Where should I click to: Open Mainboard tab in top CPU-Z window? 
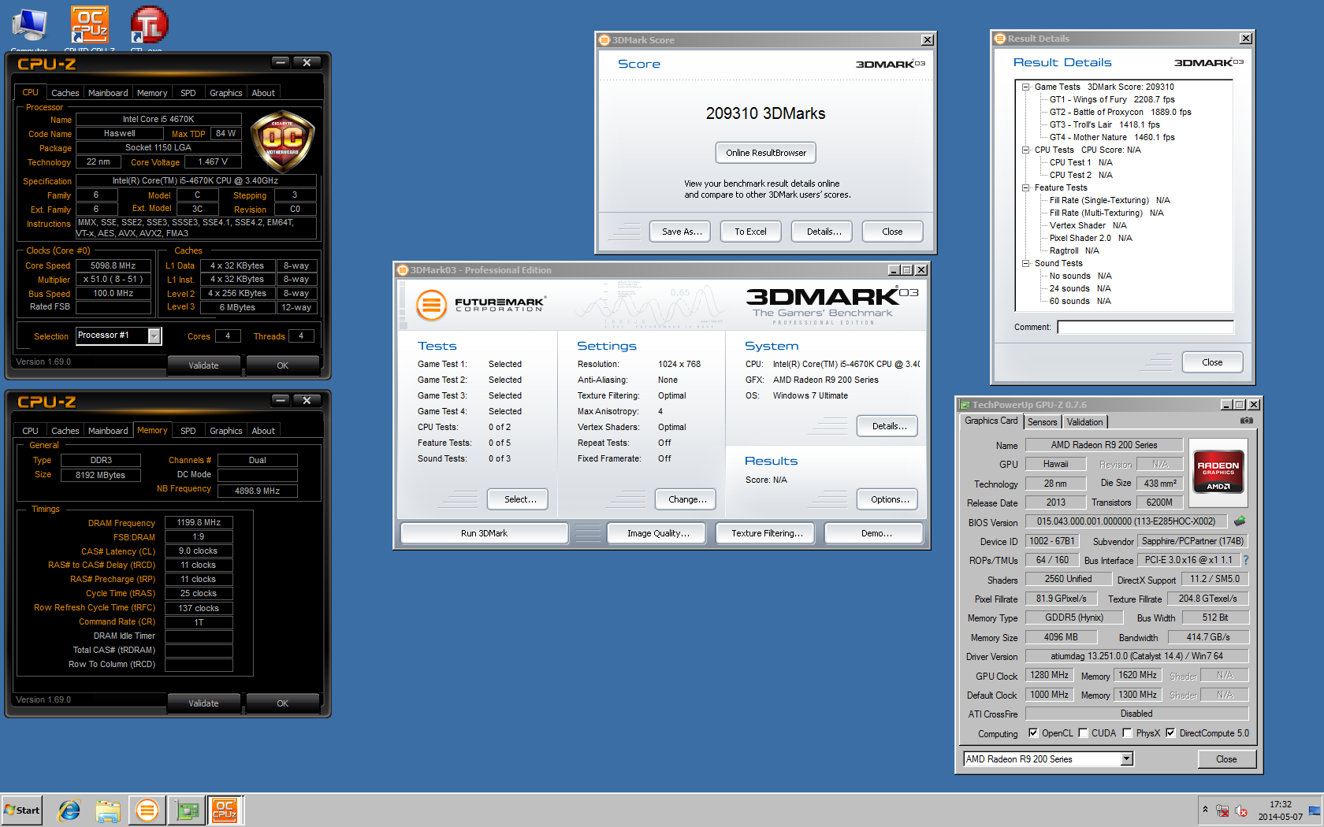click(108, 93)
